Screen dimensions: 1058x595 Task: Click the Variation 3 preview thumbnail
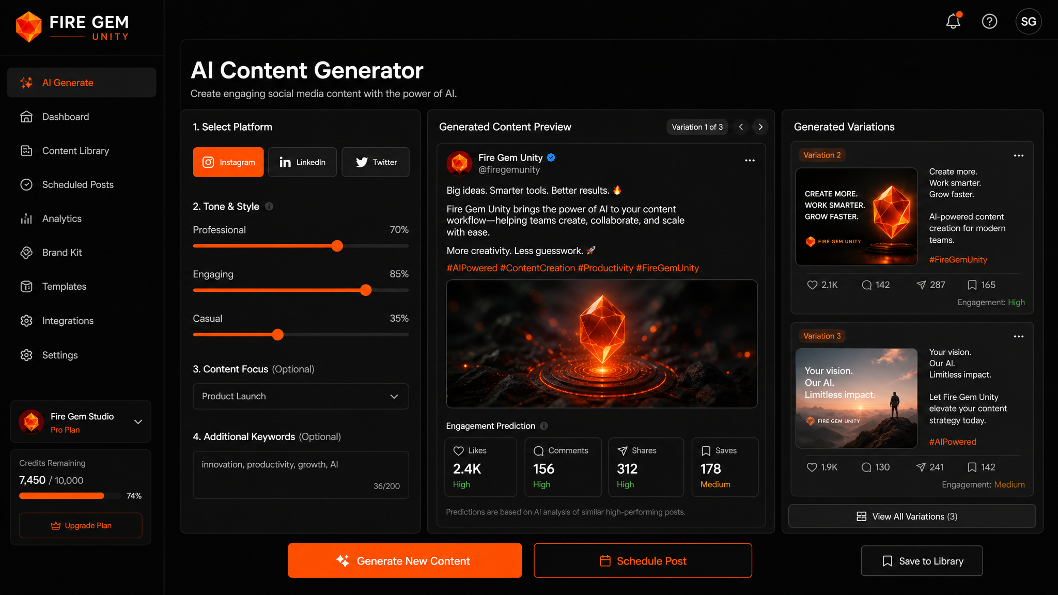[x=857, y=398]
